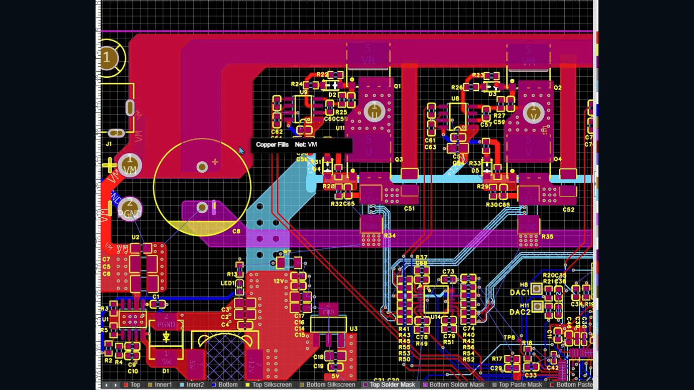The width and height of the screenshot is (694, 390).
Task: Click the C52 designator text
Action: pos(568,210)
